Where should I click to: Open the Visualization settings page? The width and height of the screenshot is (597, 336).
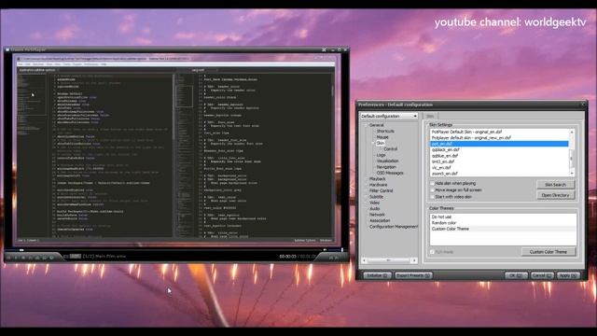point(387,161)
